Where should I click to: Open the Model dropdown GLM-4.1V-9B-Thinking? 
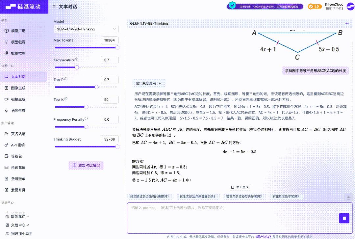[86, 29]
